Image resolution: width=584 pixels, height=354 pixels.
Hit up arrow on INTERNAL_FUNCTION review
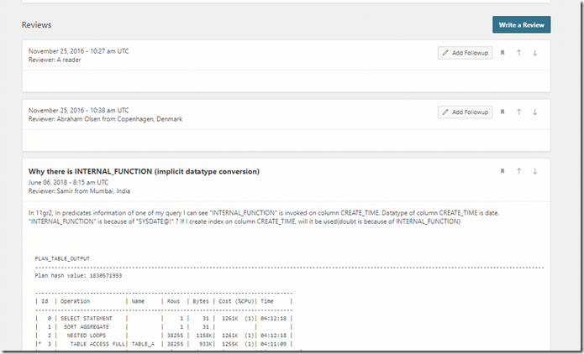519,171
